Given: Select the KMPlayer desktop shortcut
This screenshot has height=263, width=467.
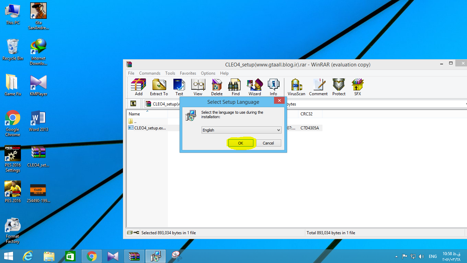Looking at the screenshot, I should pos(38,85).
